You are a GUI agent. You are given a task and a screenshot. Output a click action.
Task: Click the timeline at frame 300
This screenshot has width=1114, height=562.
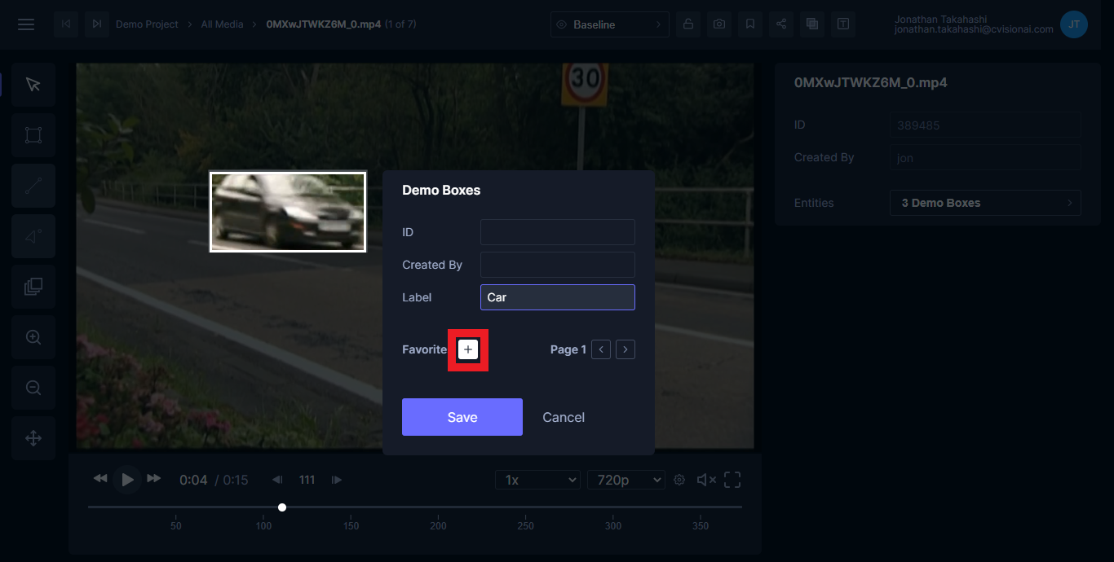pos(613,507)
